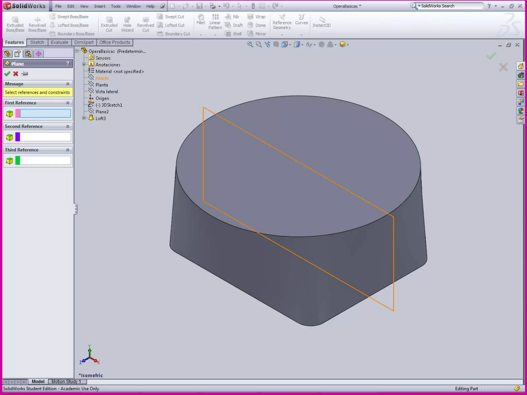Click the First Reference selection box

[x=45, y=113]
